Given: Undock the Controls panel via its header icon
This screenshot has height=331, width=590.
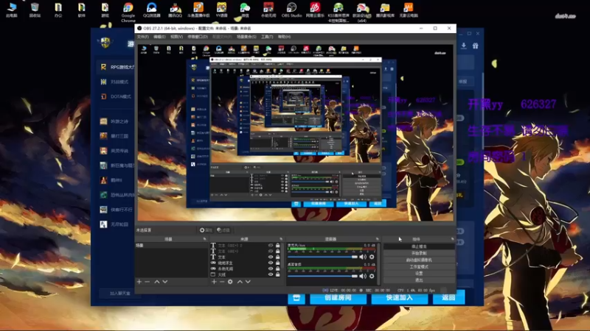Looking at the screenshot, I should [452, 239].
